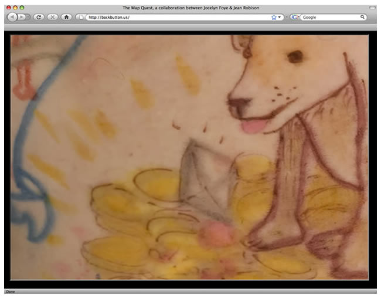Screen dimensions: 381x308
Task: Zoom the window with the green button
Action: point(22,8)
